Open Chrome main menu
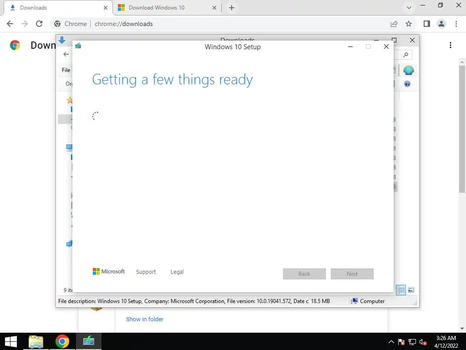Viewport: 466px width, 350px height. pos(456,24)
